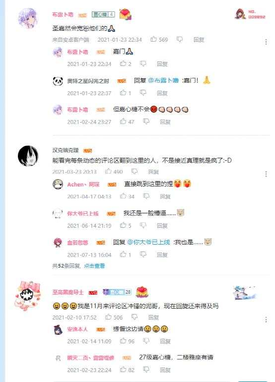Like the 27级嘉心糖 reply with 82 likes
This screenshot has height=382, width=275.
point(123,369)
